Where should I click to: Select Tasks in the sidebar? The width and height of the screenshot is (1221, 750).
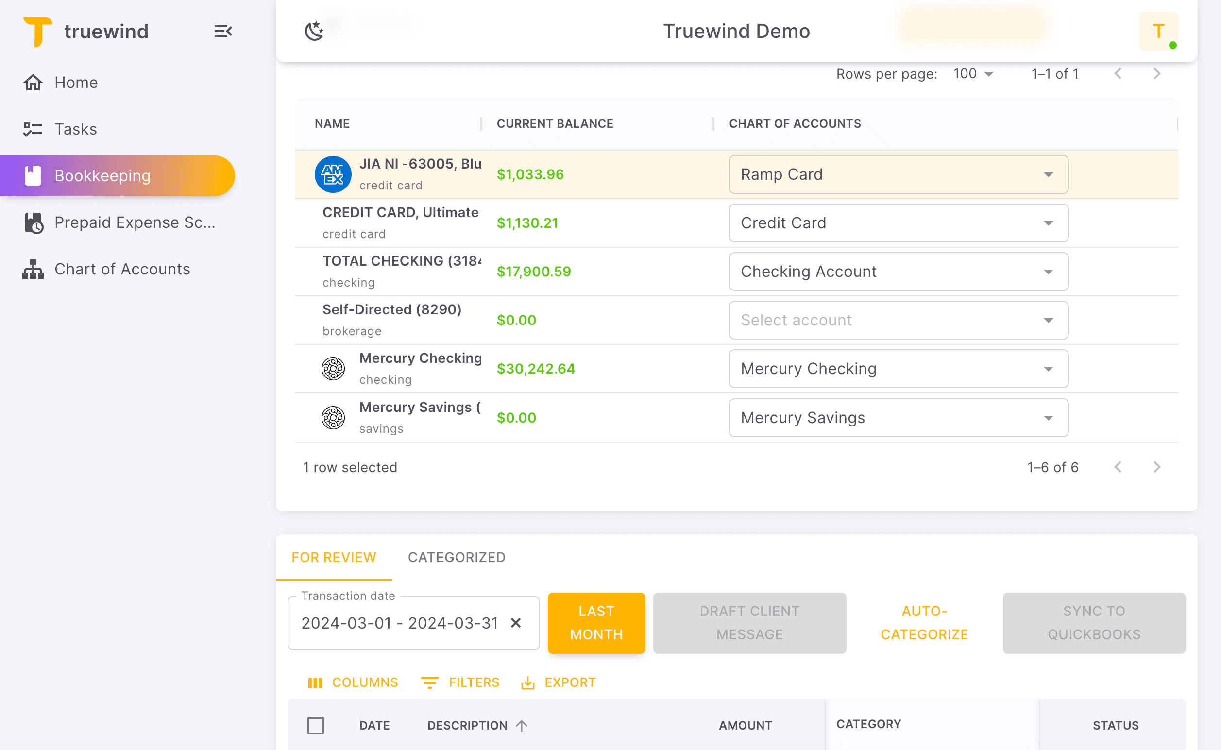point(76,129)
